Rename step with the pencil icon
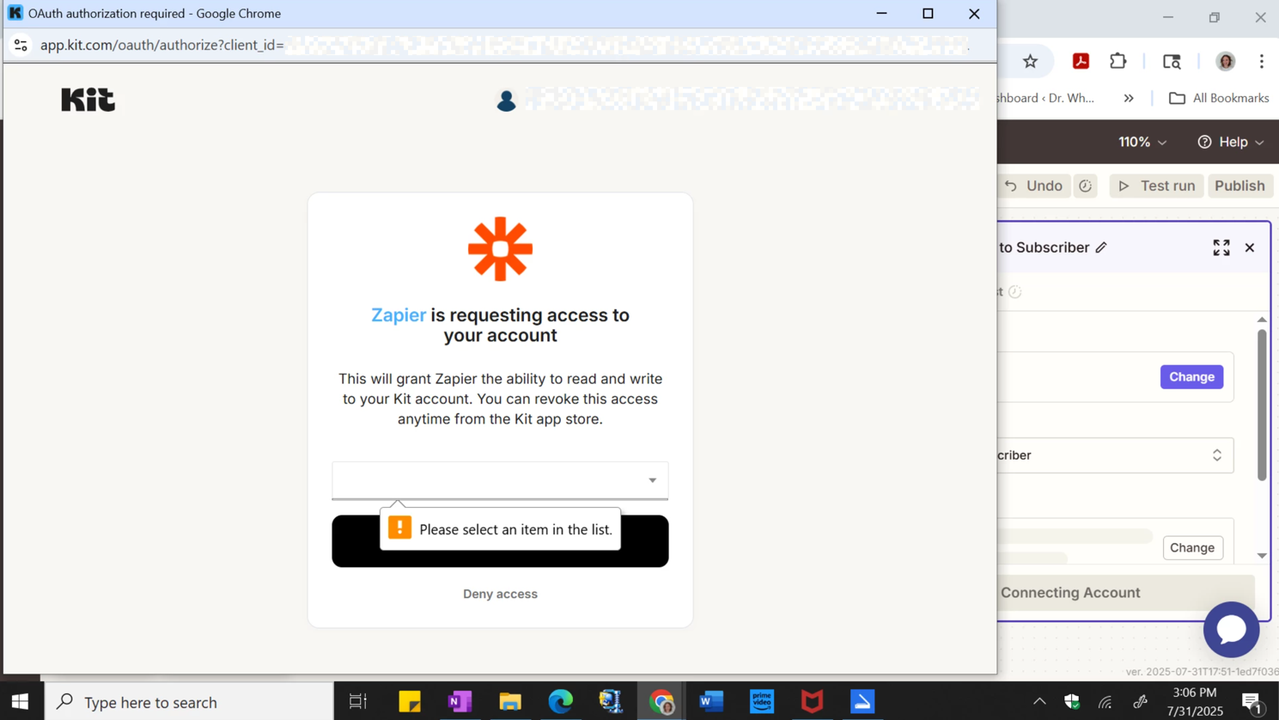The height and width of the screenshot is (720, 1279). (1101, 247)
